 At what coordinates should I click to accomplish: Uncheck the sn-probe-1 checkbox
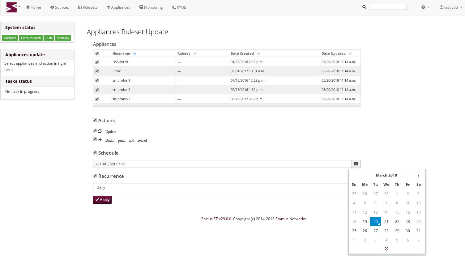(97, 80)
